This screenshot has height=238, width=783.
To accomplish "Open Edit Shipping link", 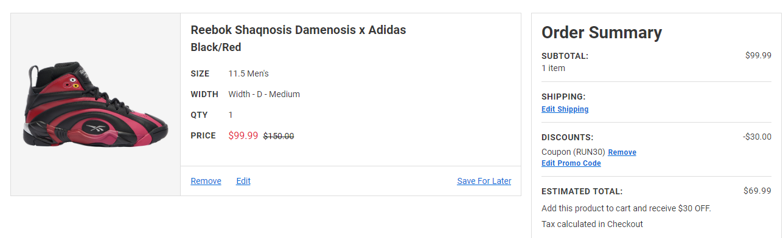I will 565,109.
